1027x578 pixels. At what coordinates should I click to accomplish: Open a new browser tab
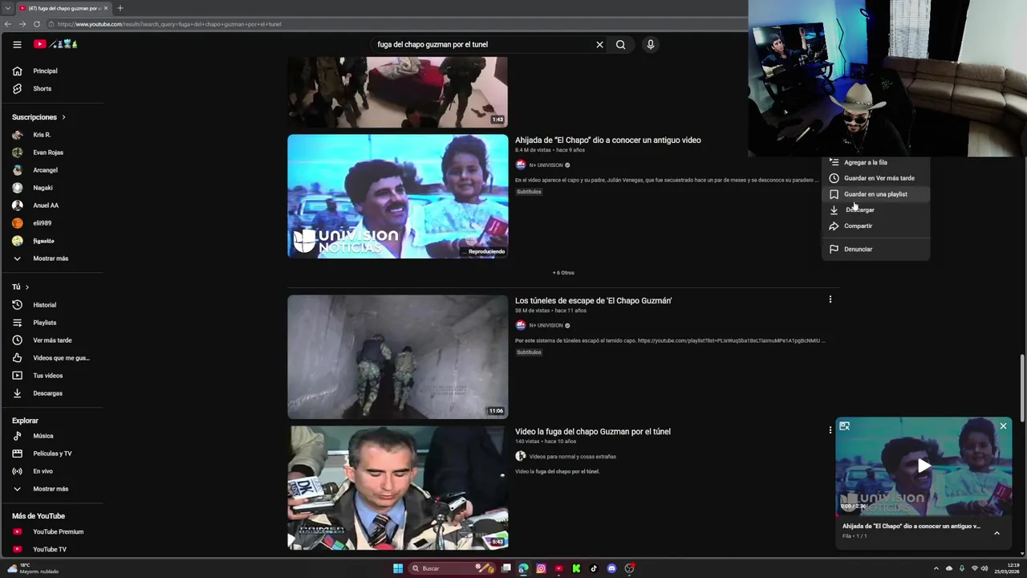[x=120, y=8]
